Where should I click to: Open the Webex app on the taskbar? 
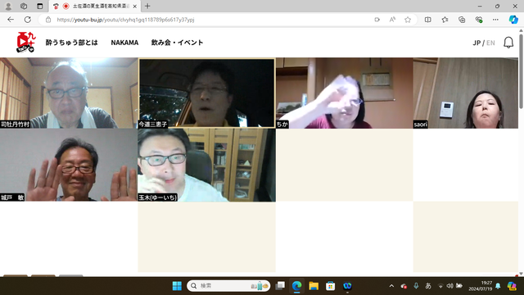click(347, 286)
